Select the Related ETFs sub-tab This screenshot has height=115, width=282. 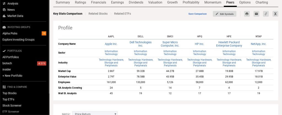(x=122, y=14)
